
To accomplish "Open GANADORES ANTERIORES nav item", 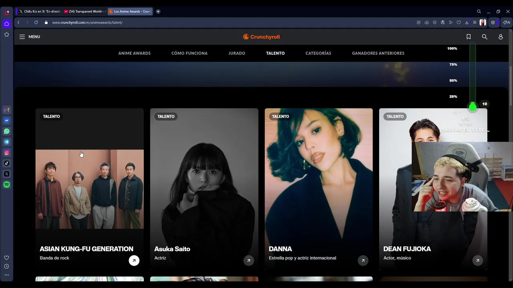I will point(378,53).
